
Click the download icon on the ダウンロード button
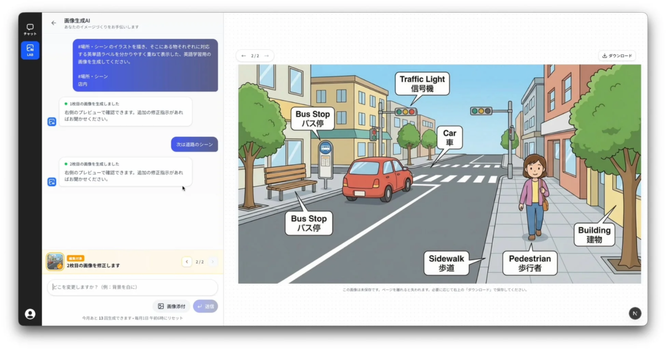604,55
